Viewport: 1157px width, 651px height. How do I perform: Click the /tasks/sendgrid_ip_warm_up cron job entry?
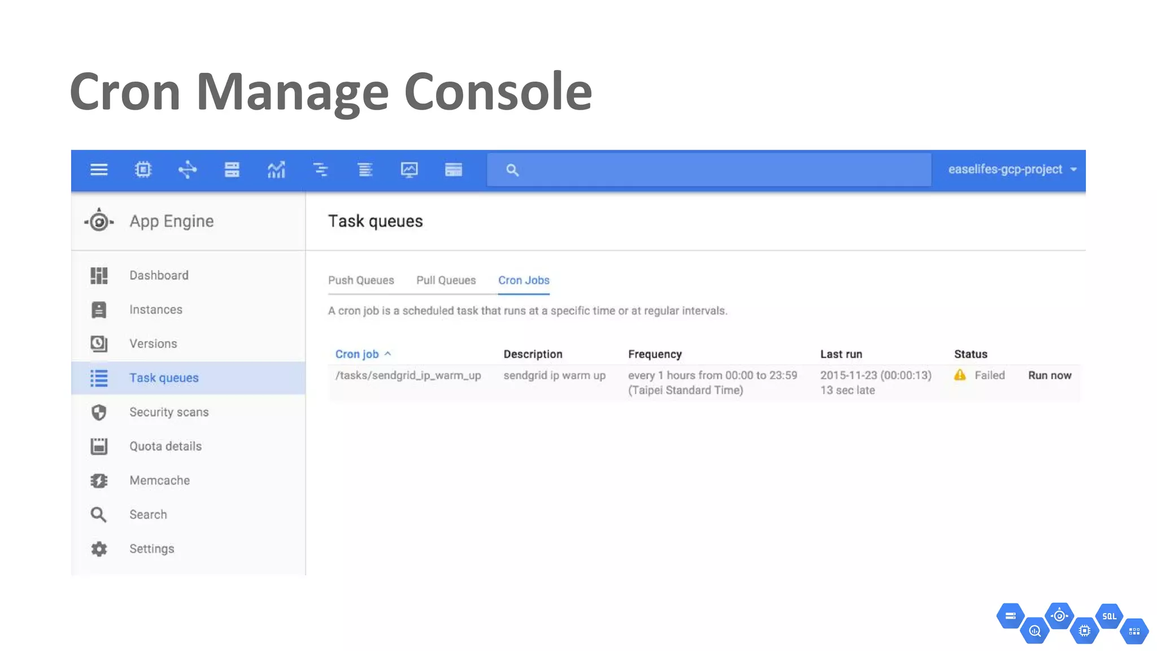(x=408, y=375)
